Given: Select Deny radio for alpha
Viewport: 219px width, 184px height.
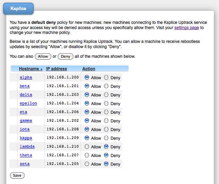Looking at the screenshot, I should coord(106,77).
